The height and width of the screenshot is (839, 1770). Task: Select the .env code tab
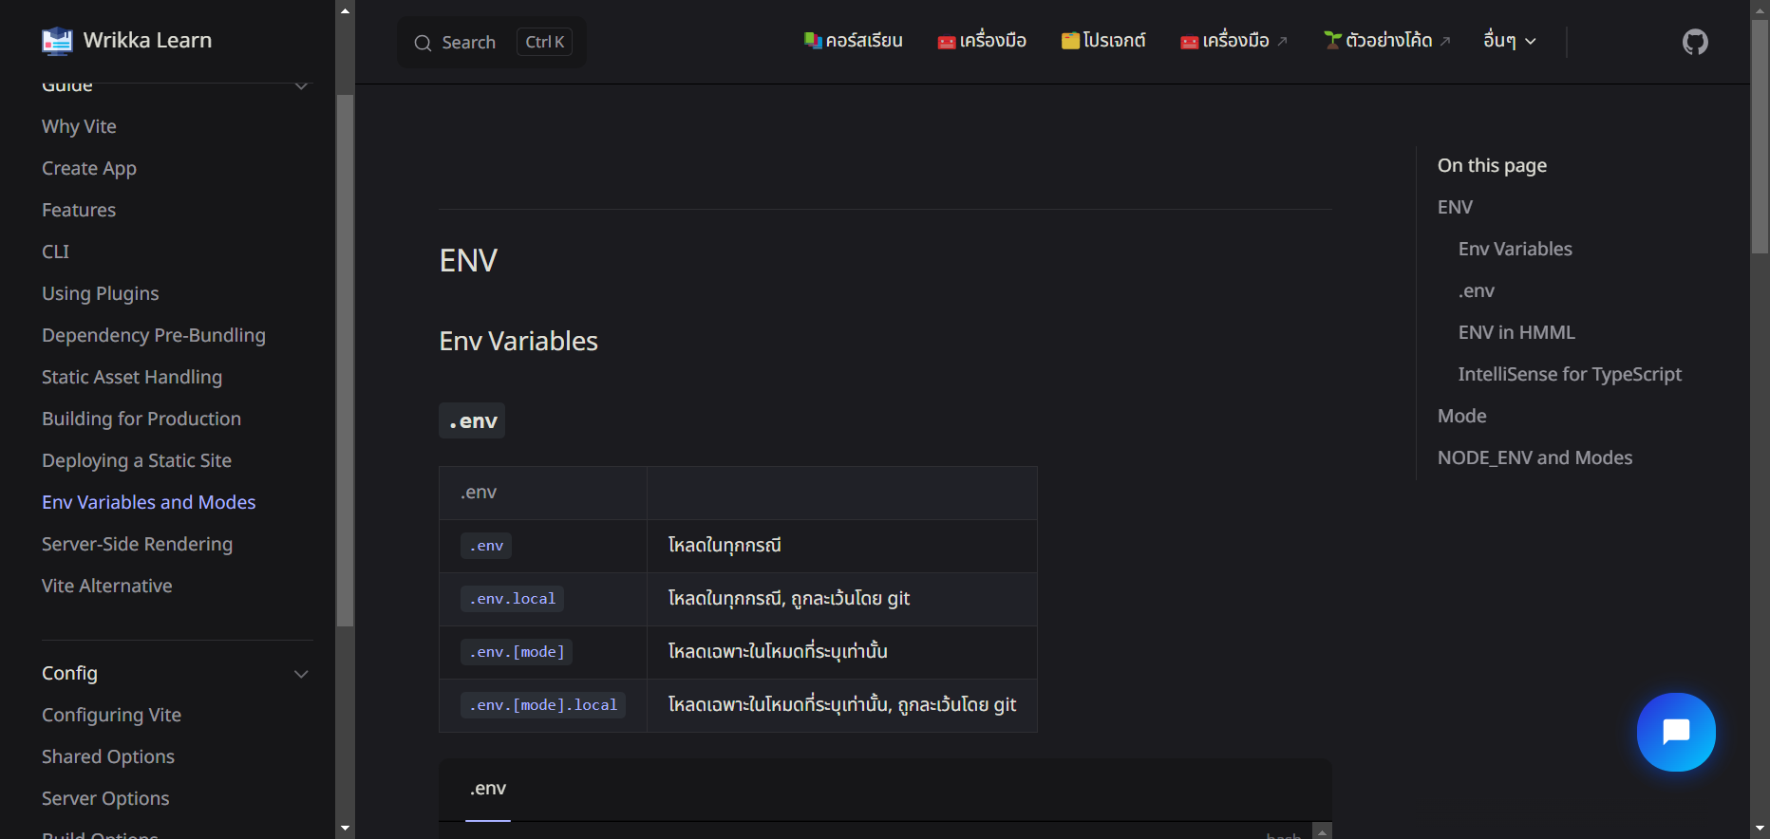[488, 789]
